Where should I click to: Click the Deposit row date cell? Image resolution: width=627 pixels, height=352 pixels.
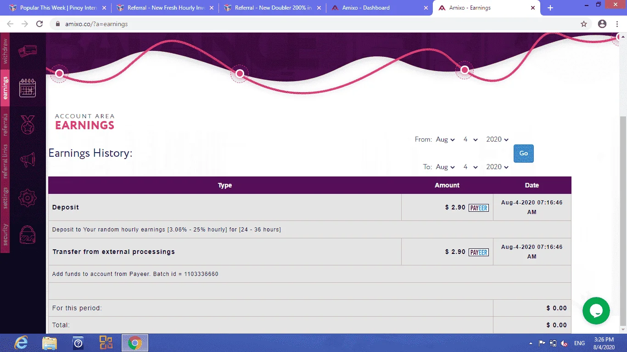click(532, 207)
